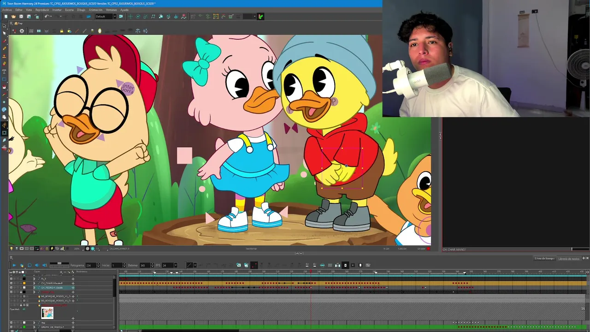This screenshot has width=590, height=332.
Task: Expand the Peg layer in timeline
Action: [34, 323]
